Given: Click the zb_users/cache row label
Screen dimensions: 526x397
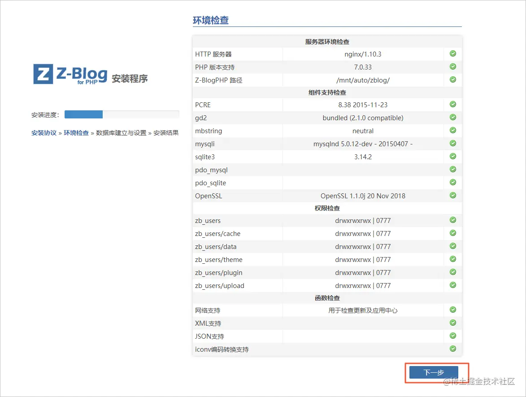Looking at the screenshot, I should 218,234.
